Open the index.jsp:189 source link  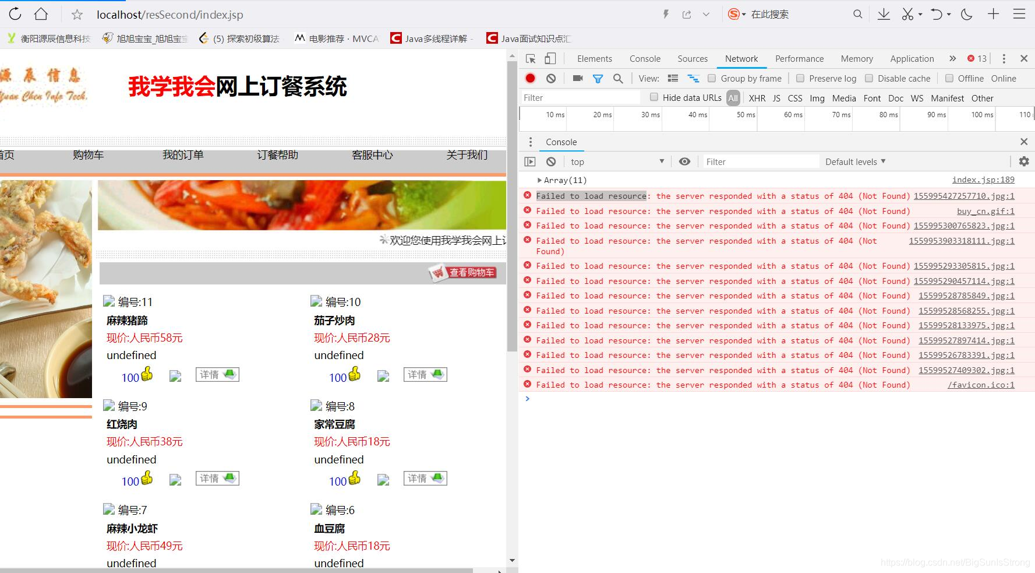point(983,180)
